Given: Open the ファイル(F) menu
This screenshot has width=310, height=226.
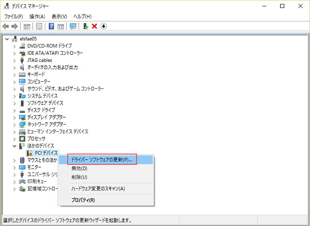Looking at the screenshot, I should [14, 16].
